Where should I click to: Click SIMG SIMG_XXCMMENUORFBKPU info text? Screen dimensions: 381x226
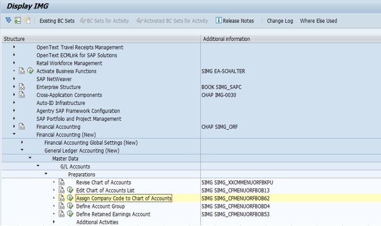237,182
